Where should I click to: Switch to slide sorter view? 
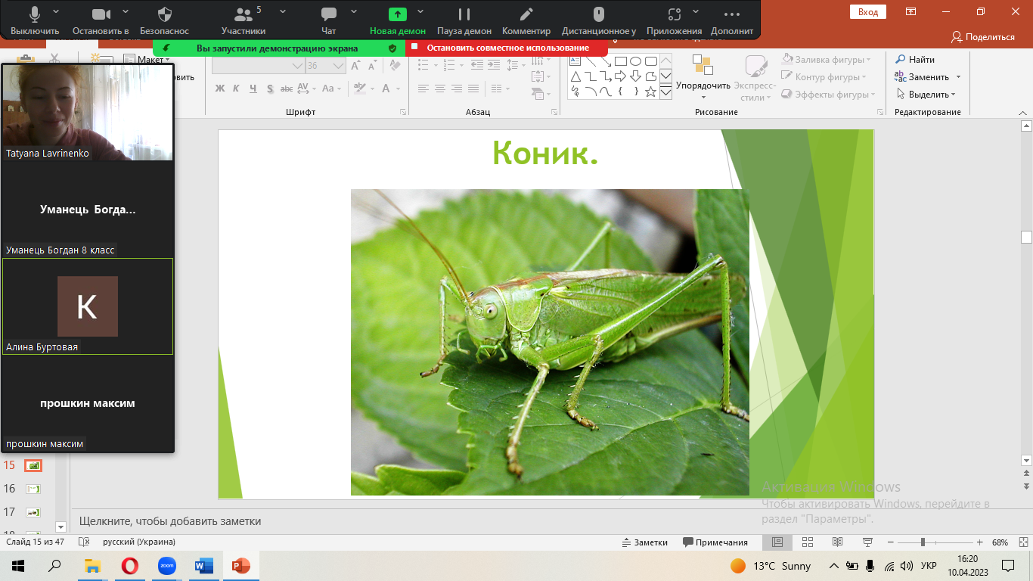807,542
